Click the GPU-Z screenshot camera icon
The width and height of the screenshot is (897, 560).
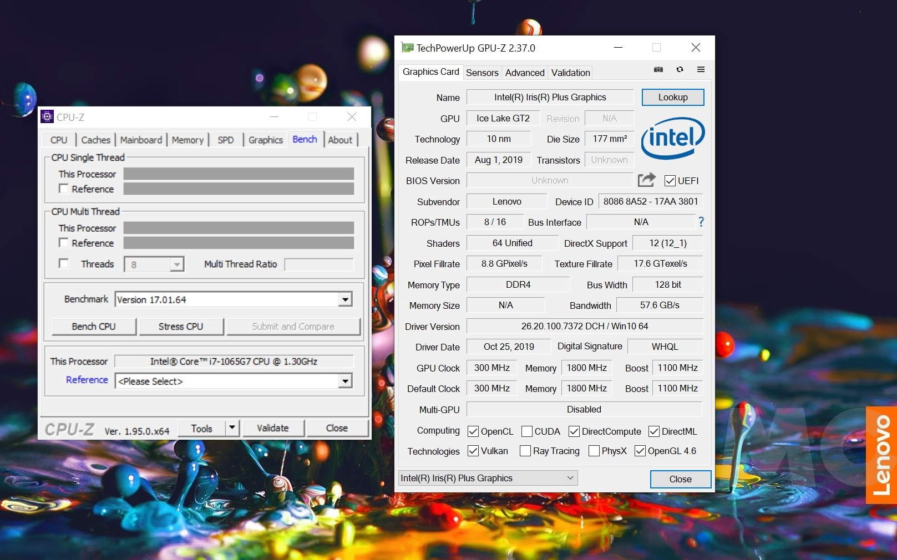[x=658, y=69]
